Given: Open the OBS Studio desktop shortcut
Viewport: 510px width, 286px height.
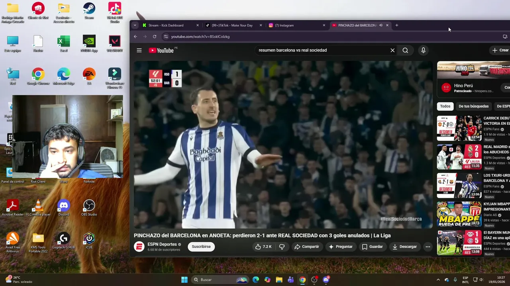Looking at the screenshot, I should click(89, 208).
